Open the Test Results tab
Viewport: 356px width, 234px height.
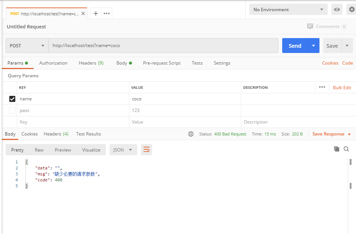tap(89, 134)
